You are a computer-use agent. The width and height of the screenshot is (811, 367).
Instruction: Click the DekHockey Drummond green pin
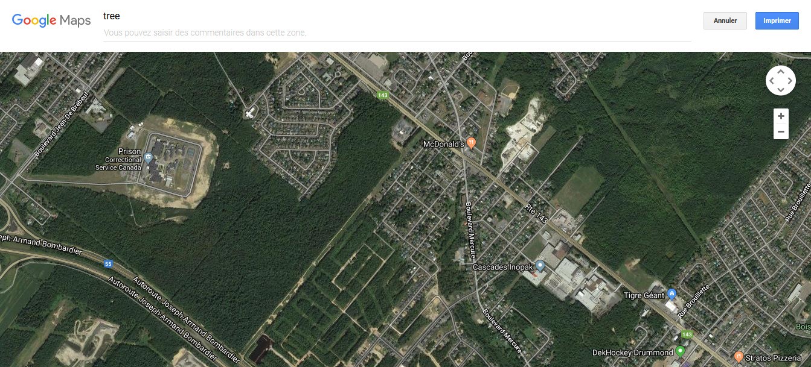click(680, 351)
